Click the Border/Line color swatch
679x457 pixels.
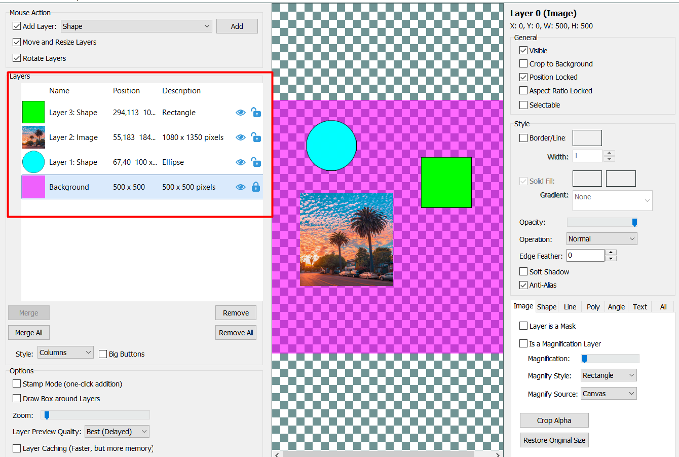(587, 138)
